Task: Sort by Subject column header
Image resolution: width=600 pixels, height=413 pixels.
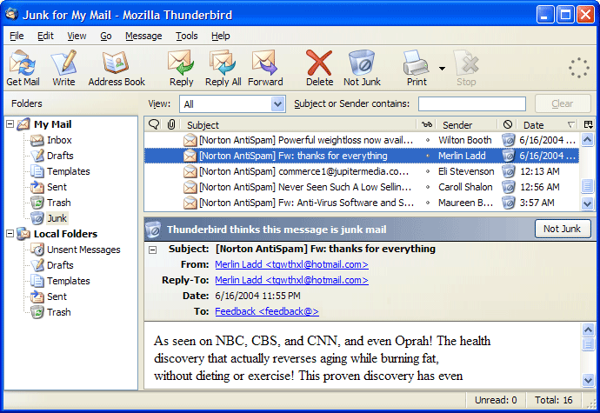Action: pos(300,125)
